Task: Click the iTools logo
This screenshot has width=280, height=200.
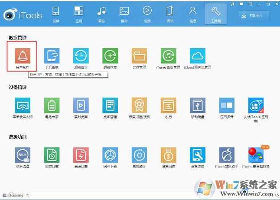Action: tap(23, 15)
